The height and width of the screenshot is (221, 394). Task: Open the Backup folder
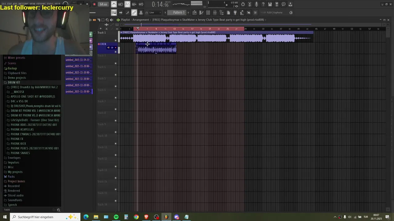pyautogui.click(x=12, y=68)
